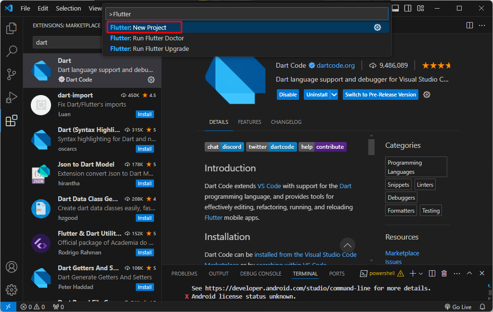Open the Source Control view
Image resolution: width=493 pixels, height=312 pixels.
(12, 74)
